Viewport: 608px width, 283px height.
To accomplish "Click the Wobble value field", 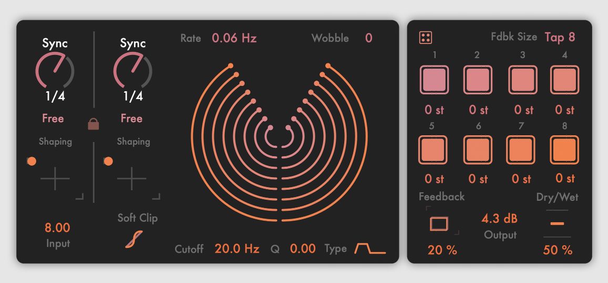I will tap(368, 38).
